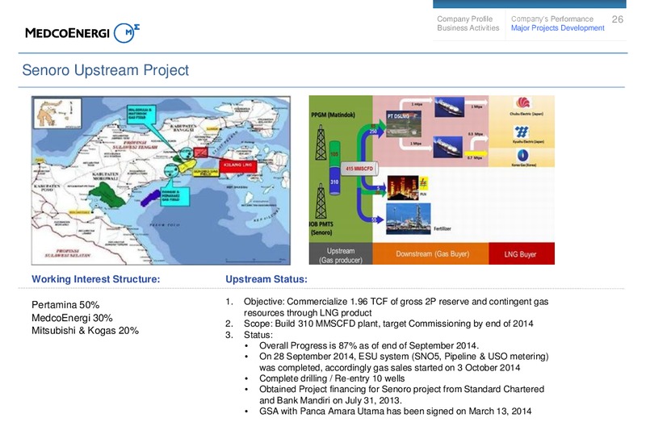Open the Company Profile section tab
Viewport: 646px width, 447px height.
[x=464, y=19]
